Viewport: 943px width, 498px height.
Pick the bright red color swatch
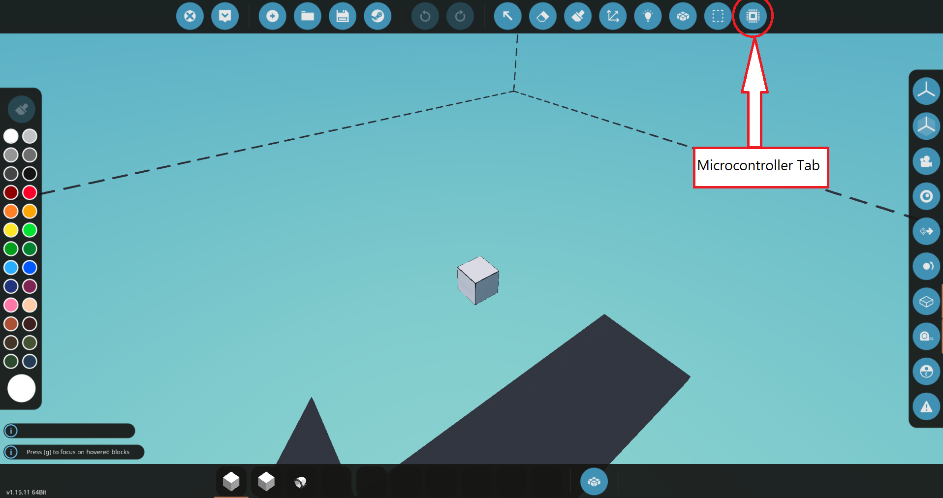point(30,192)
